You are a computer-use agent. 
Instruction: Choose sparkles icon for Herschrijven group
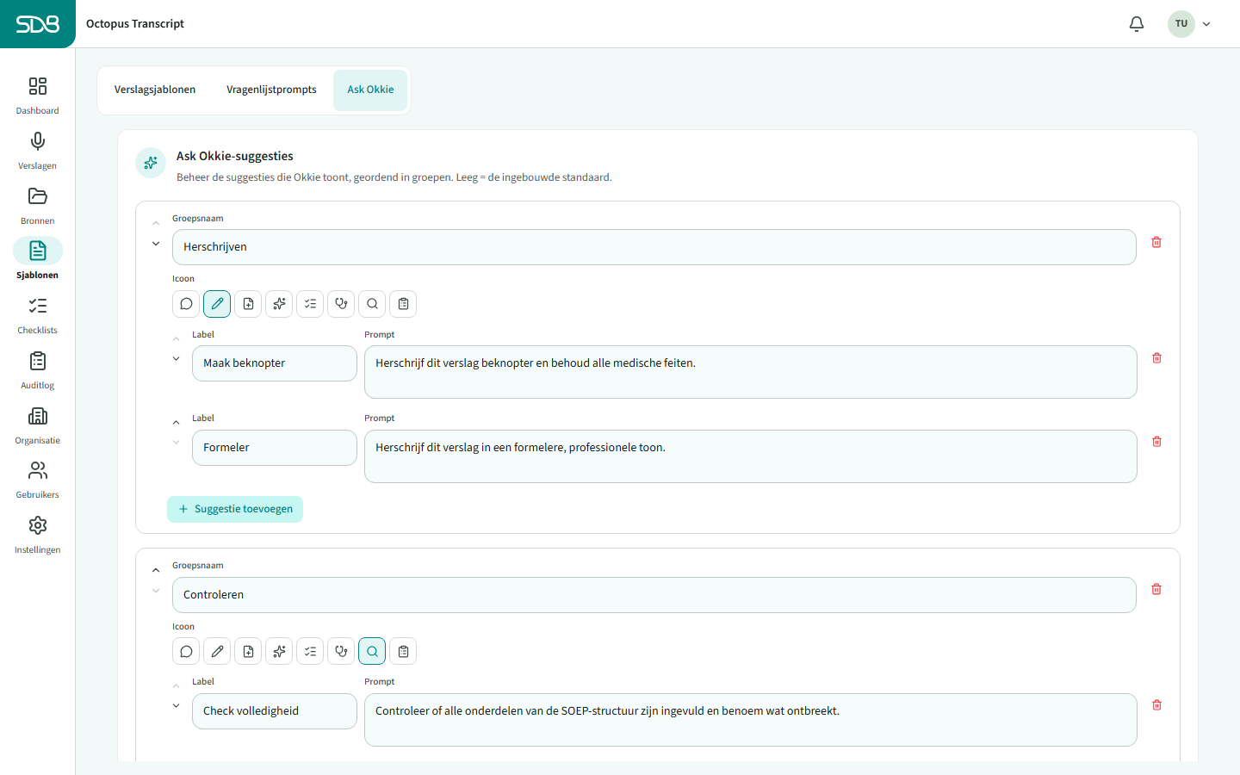[279, 304]
